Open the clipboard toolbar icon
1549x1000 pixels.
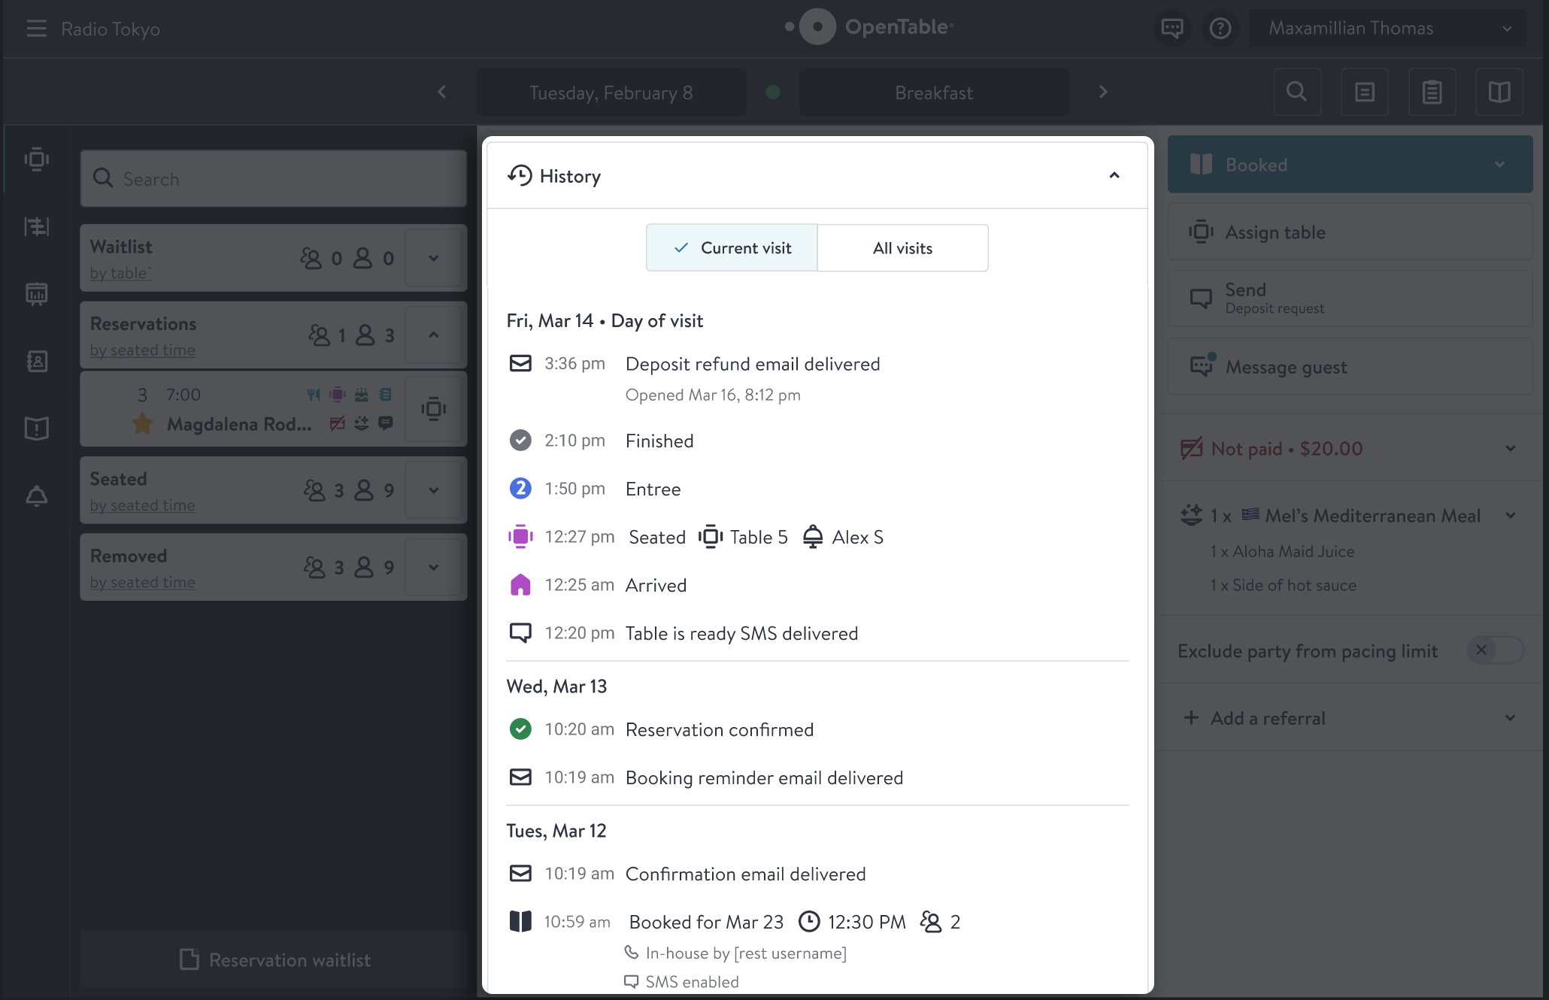(x=1432, y=92)
